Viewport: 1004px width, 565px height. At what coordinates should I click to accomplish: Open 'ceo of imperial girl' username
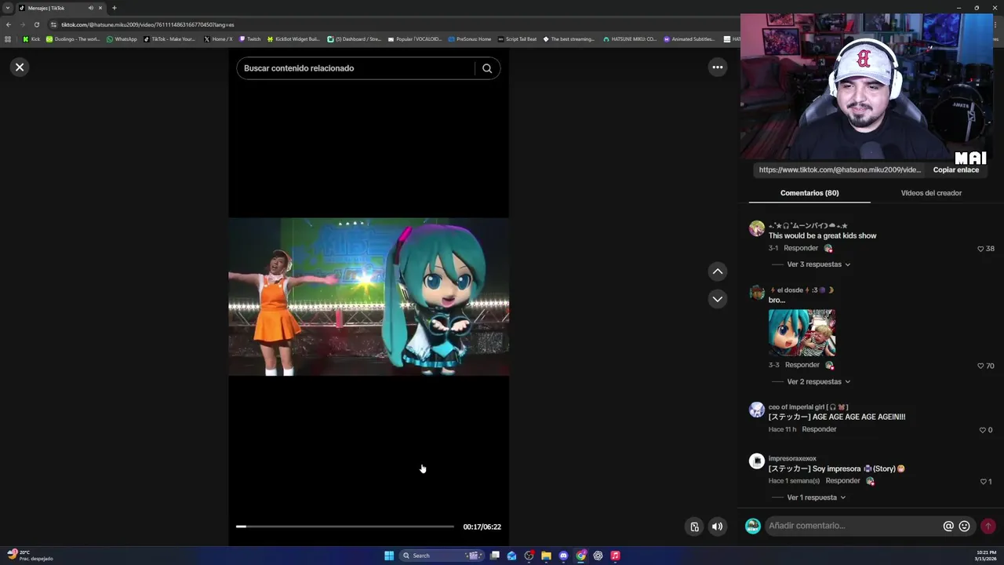click(x=808, y=407)
